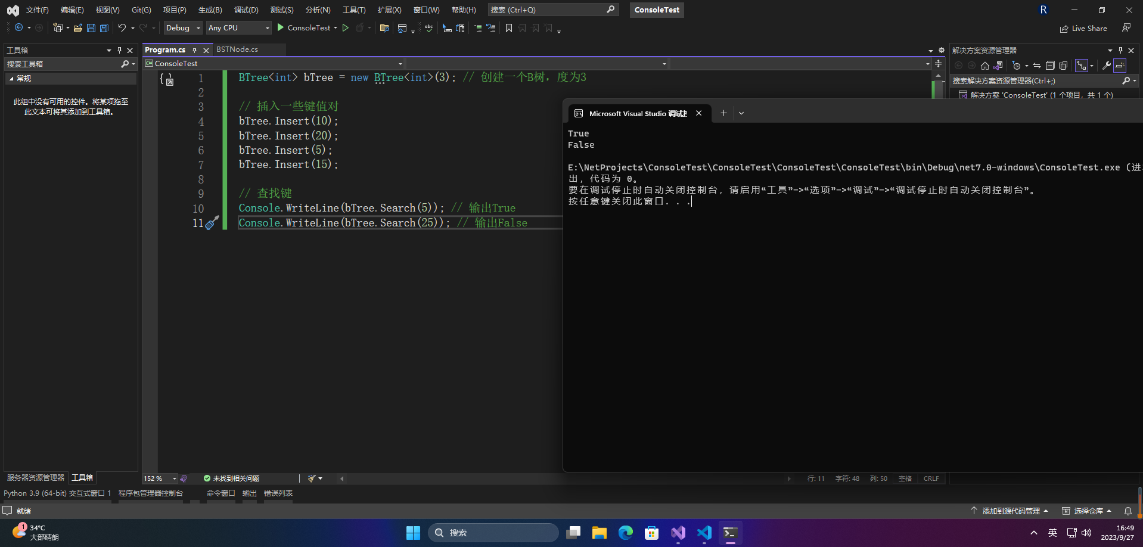This screenshot has height=547, width=1143.
Task: Click the uncomment selected lines icon
Action: pos(491,28)
